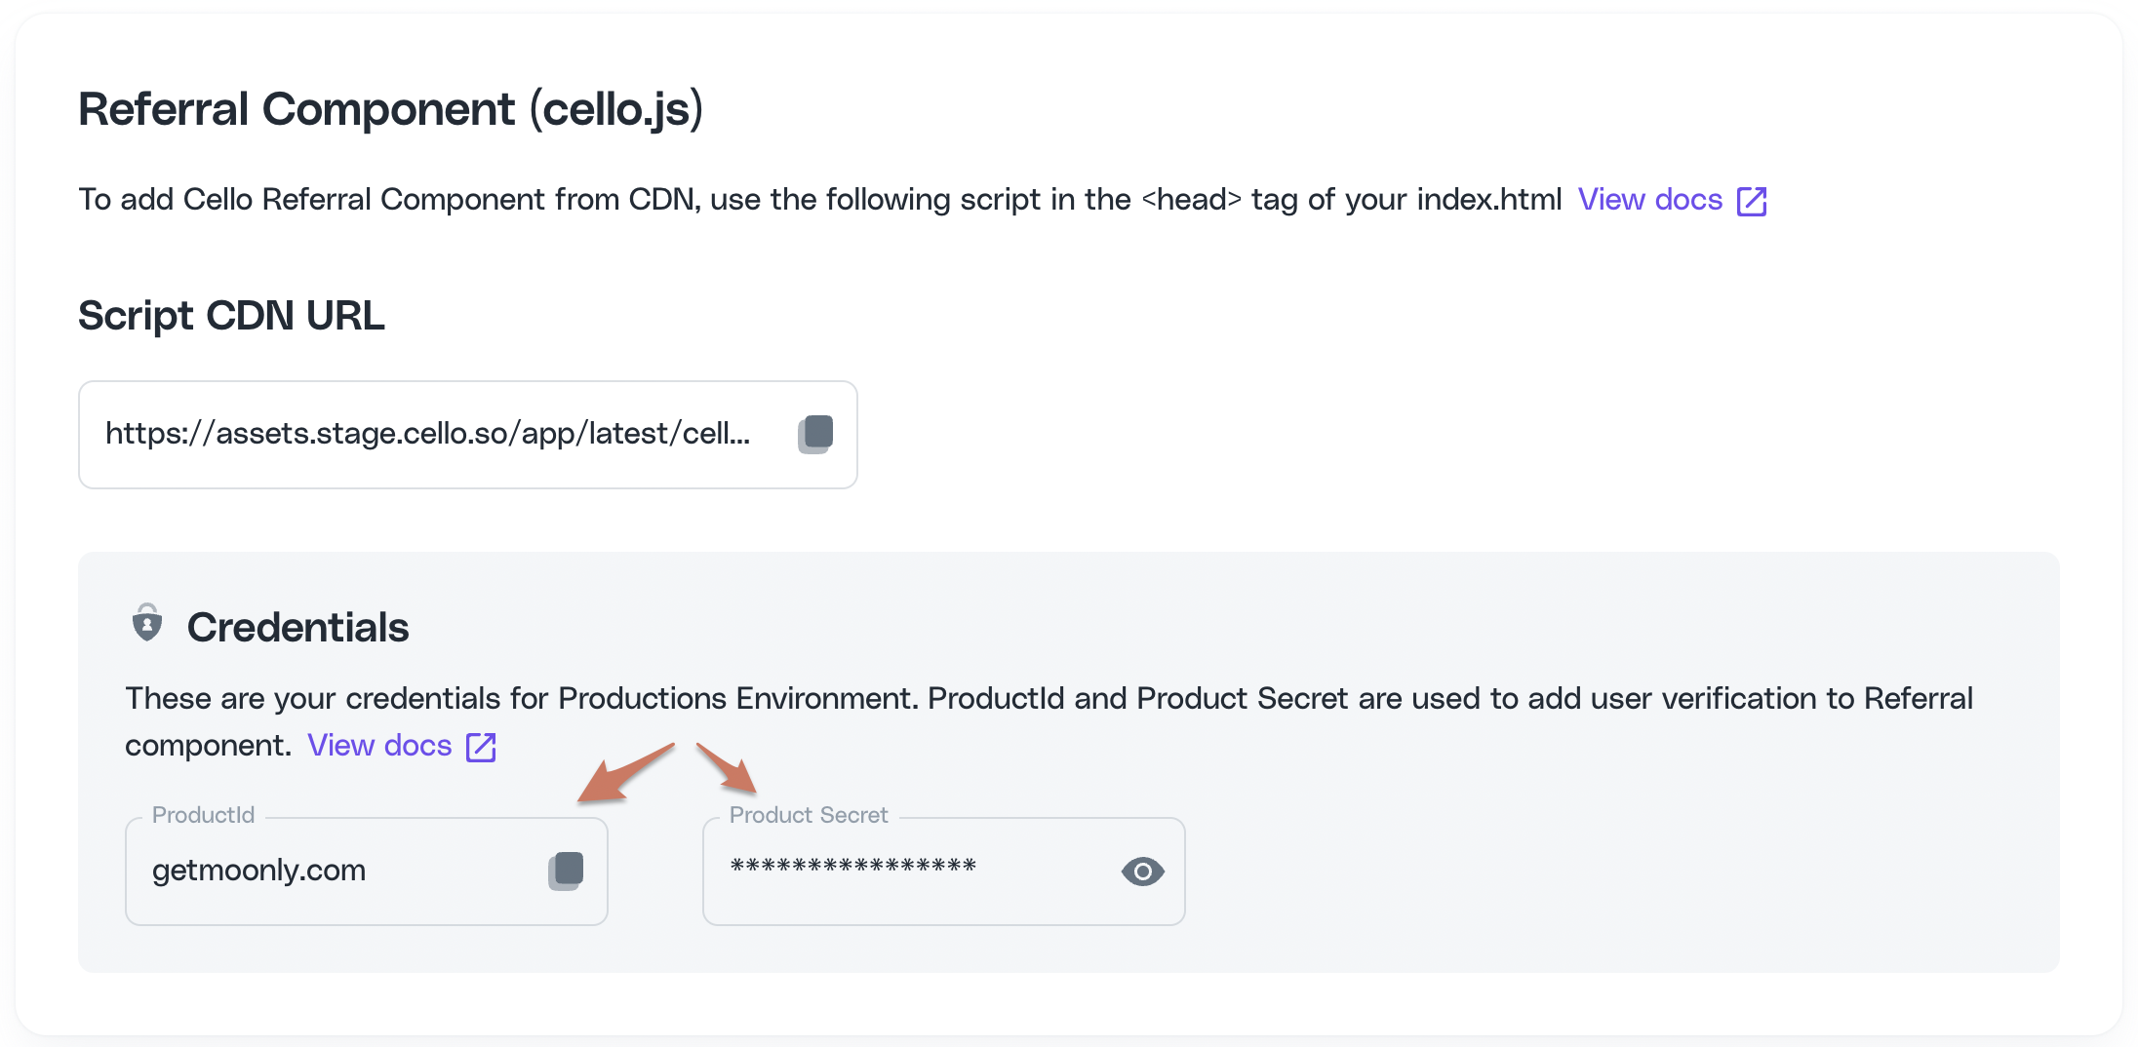Click the Referral Component (cello.js) heading
Viewport: 2138px width, 1047px height.
(x=390, y=109)
